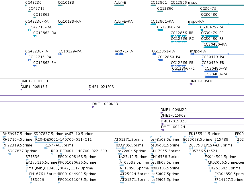Select the CG12866 gene bar
Screen dimensions: 244x184
coord(179,5)
